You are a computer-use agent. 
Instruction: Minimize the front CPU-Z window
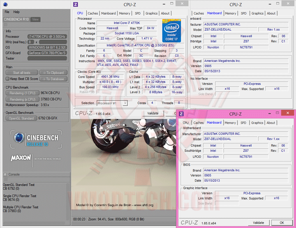point(269,113)
